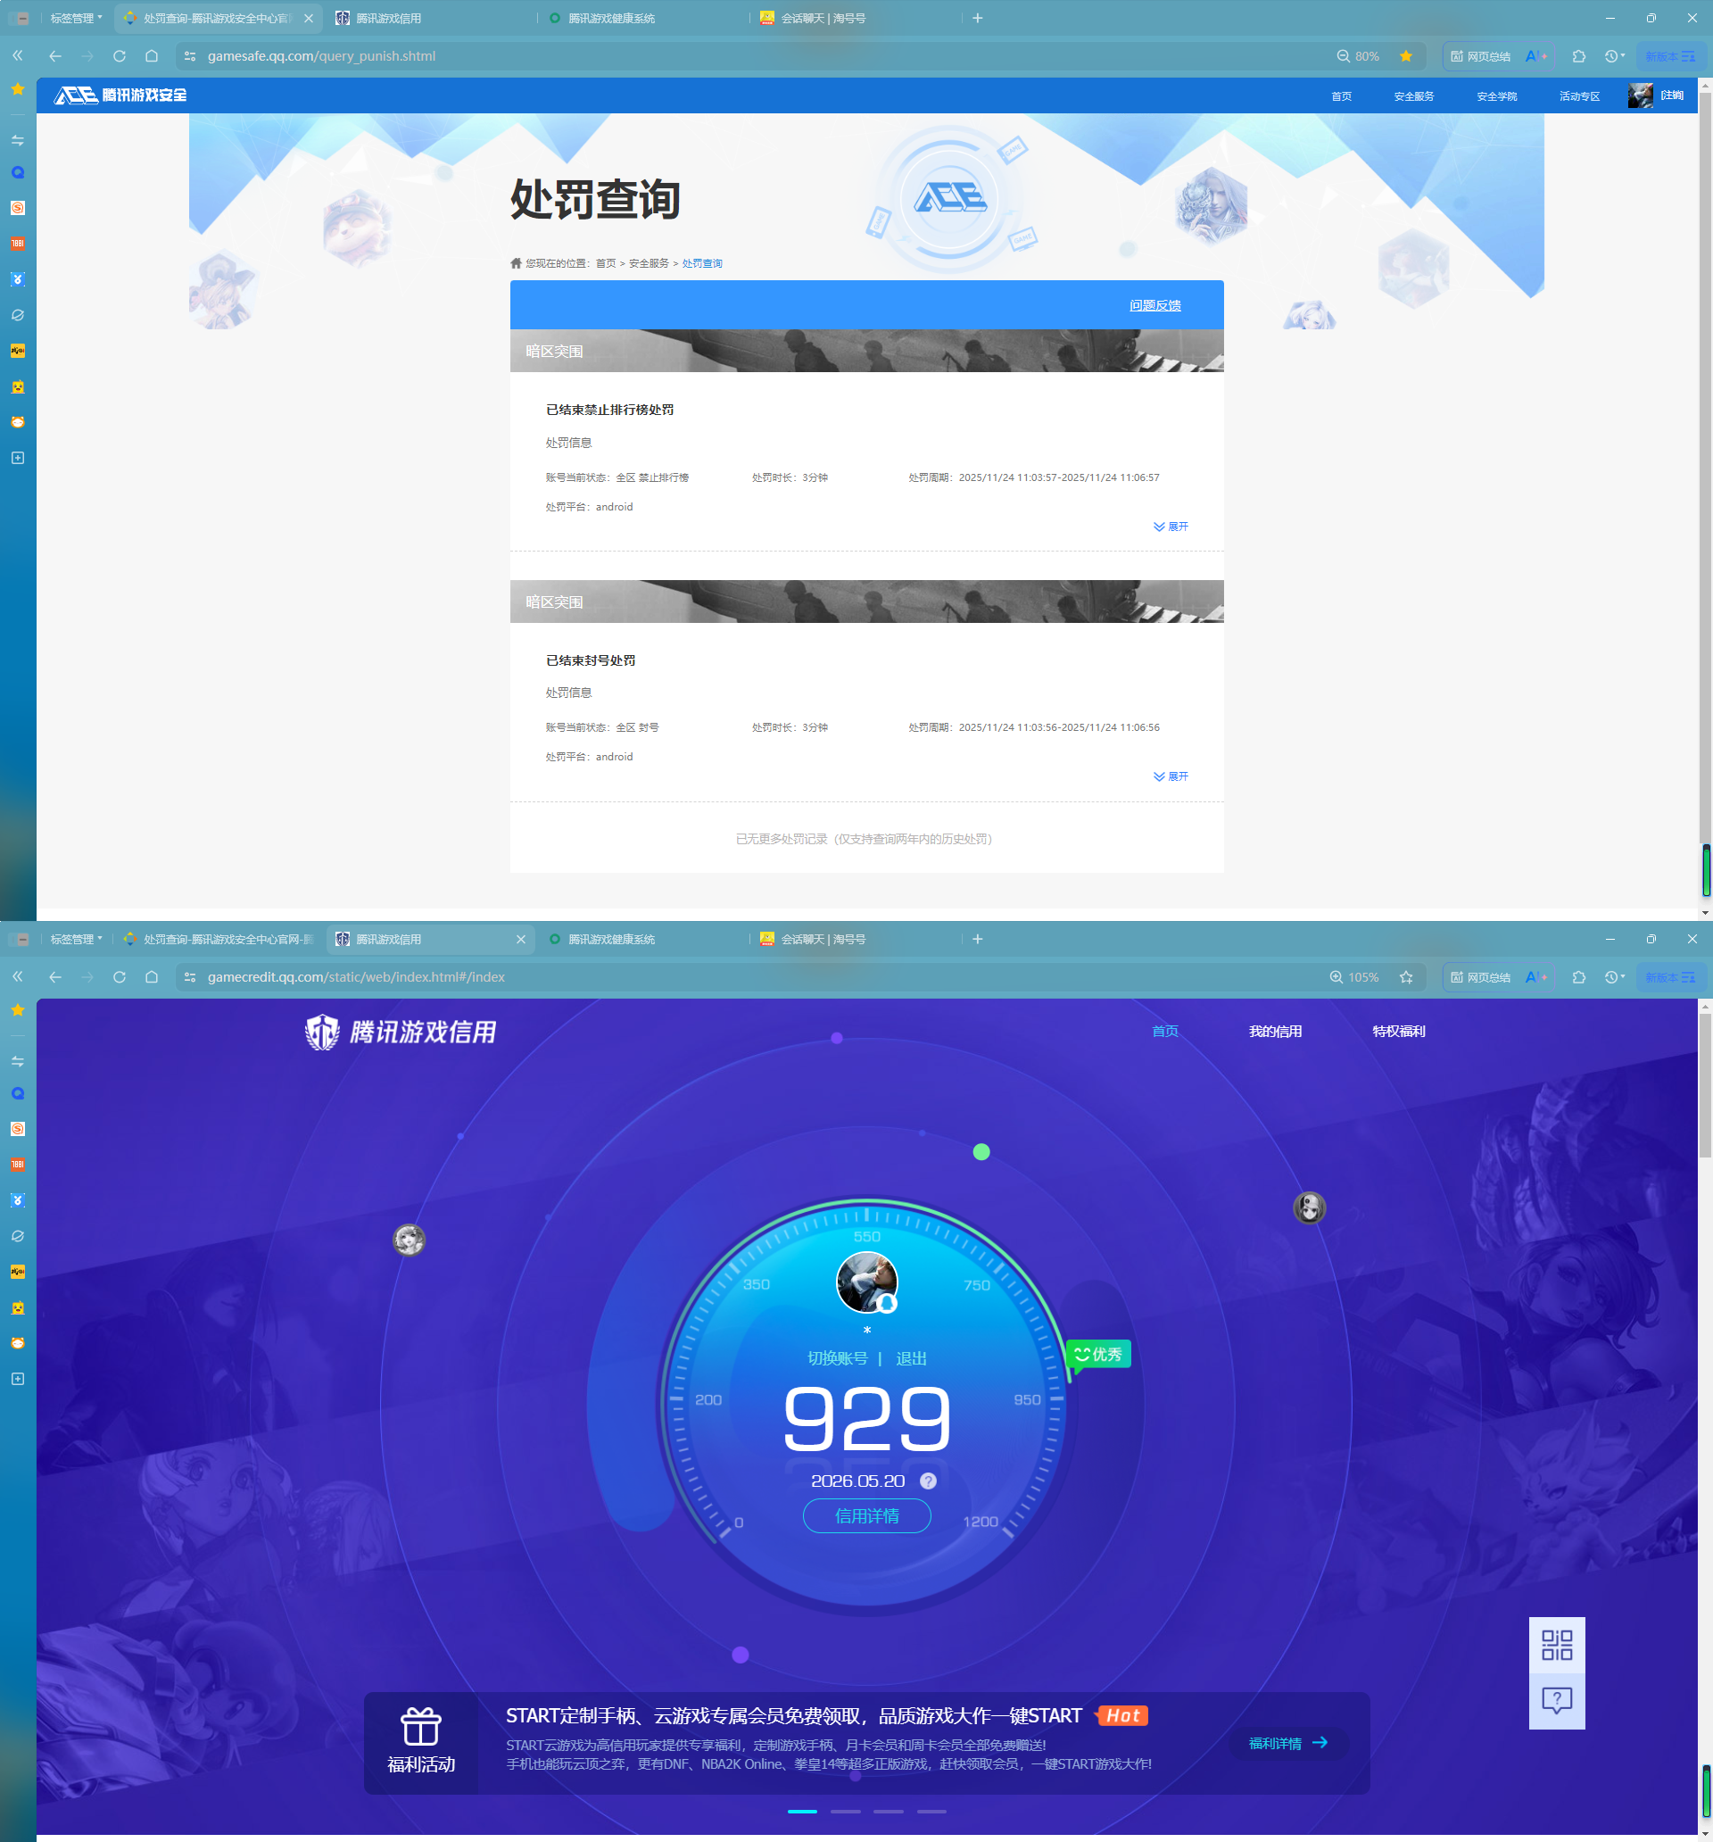
Task: Collapse sidebar with double chevron in gamecredit window
Action: [x=18, y=977]
